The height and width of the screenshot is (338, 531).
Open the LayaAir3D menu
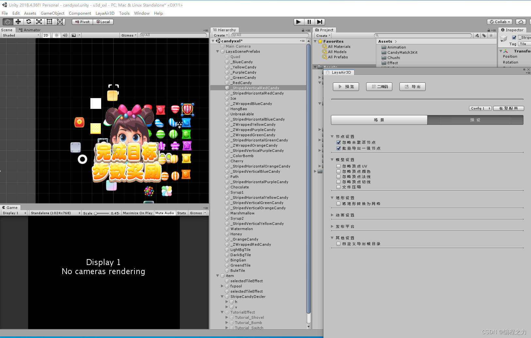click(x=105, y=13)
